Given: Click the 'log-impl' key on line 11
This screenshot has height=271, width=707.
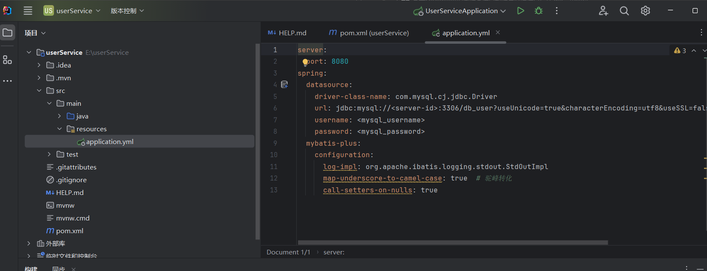Looking at the screenshot, I should [x=340, y=167].
